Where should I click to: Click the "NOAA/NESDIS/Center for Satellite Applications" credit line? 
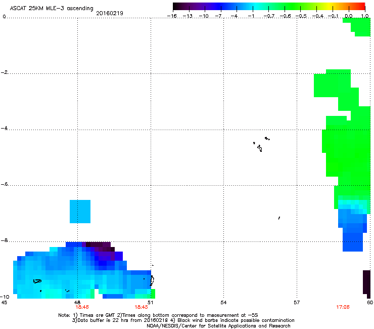click(218, 326)
